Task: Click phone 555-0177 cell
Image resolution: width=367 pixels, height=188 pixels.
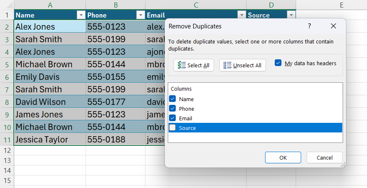Action: pyautogui.click(x=115, y=102)
